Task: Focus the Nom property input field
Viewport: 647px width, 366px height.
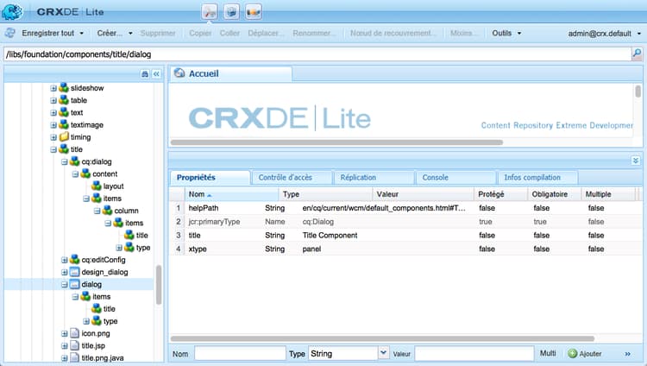Action: click(x=240, y=354)
